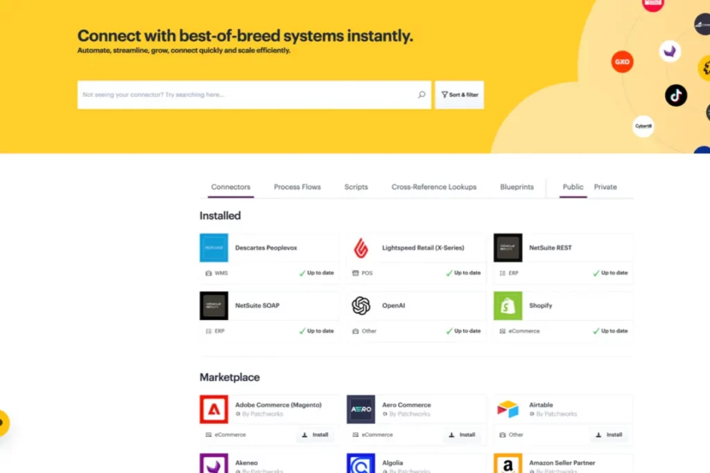Select the green Shopify bag icon

point(508,306)
